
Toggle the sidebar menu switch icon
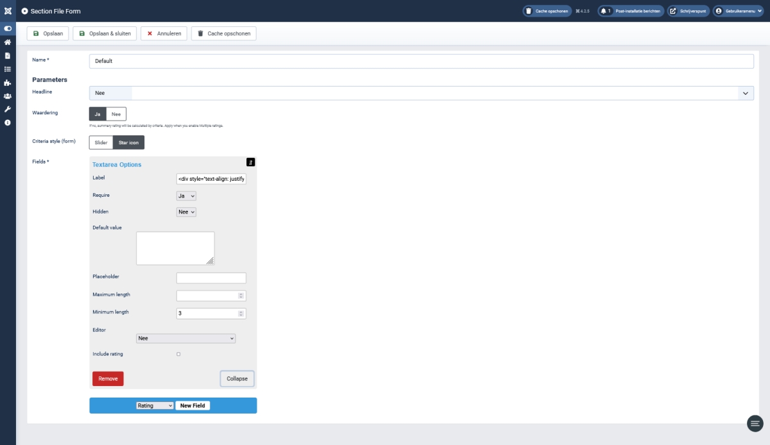tap(8, 29)
